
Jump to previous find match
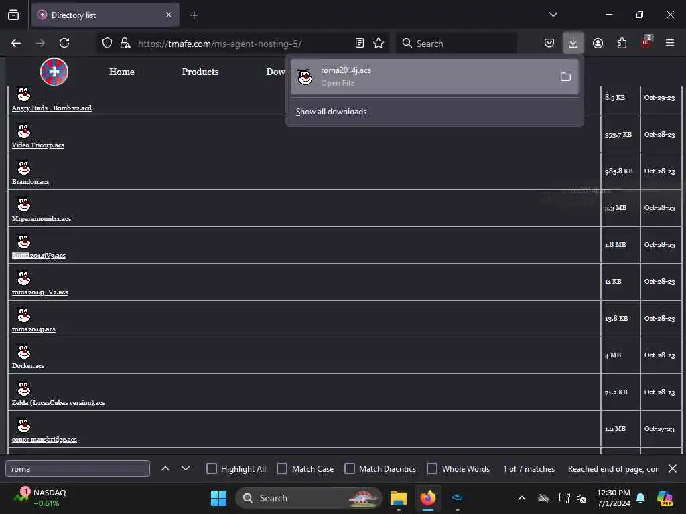(x=165, y=468)
